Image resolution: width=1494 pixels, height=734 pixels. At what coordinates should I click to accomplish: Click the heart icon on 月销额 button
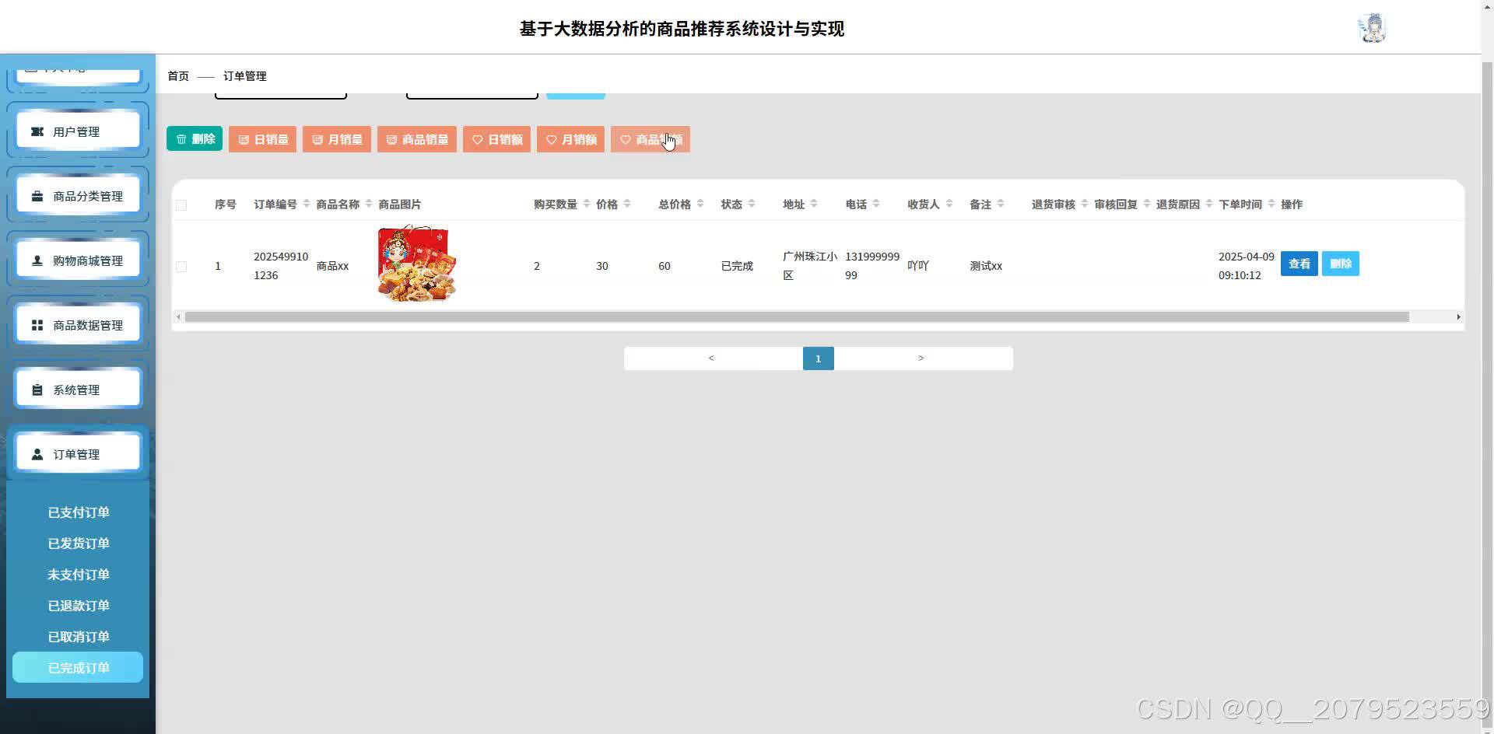point(552,140)
